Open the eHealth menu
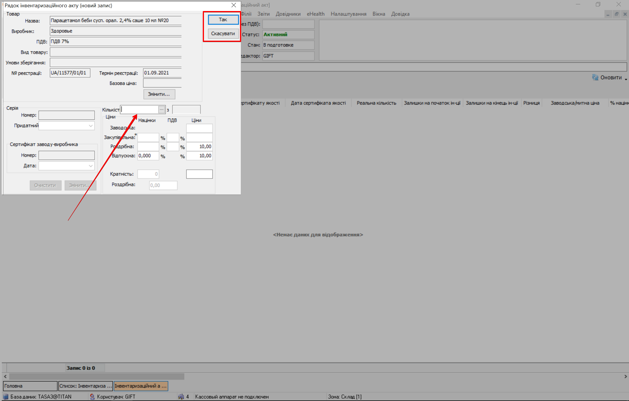Screen dimensions: 629x401 (x=316, y=14)
